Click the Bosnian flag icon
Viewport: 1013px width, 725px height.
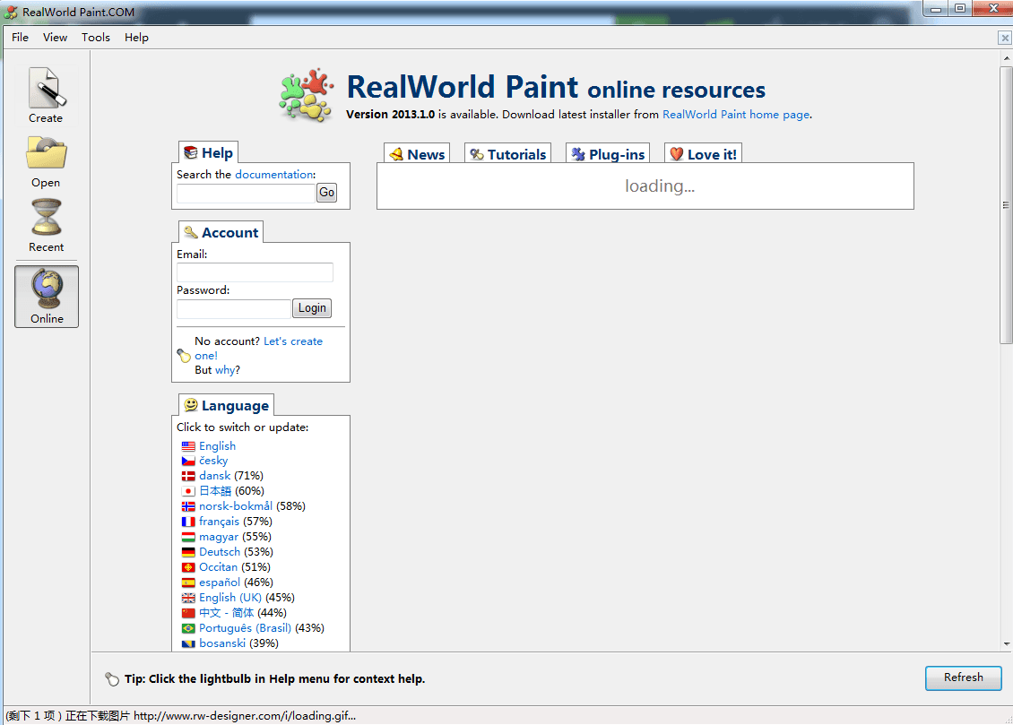[188, 643]
